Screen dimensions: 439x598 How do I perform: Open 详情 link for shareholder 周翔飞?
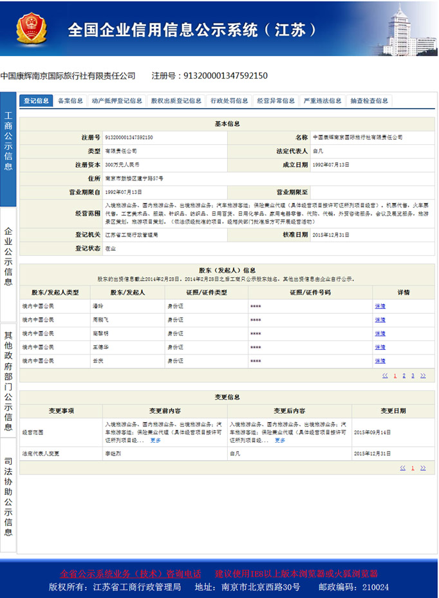tap(380, 320)
